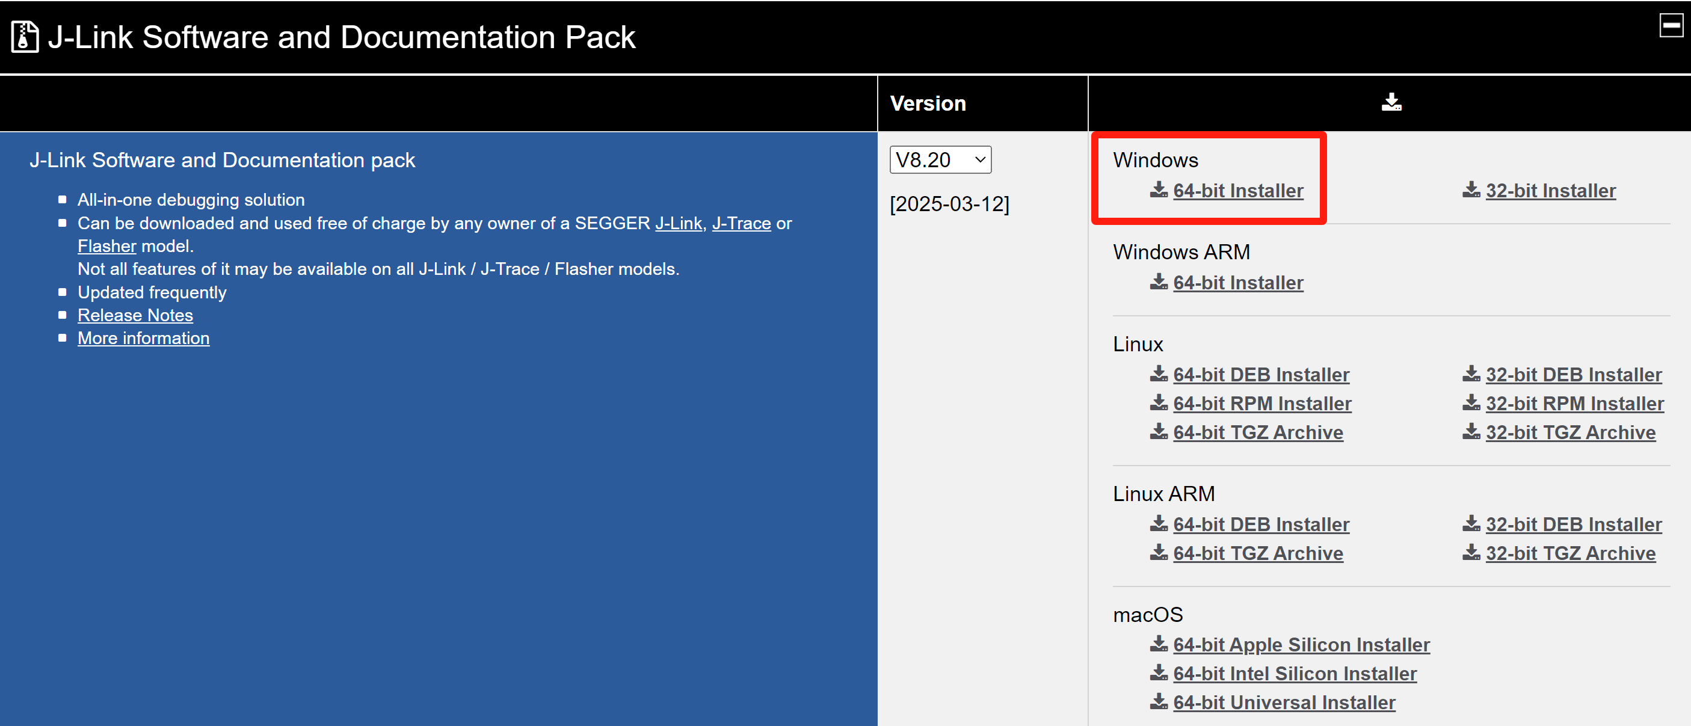Click download icon beside Windows 32-bit Installer
The width and height of the screenshot is (1691, 726).
[1471, 189]
